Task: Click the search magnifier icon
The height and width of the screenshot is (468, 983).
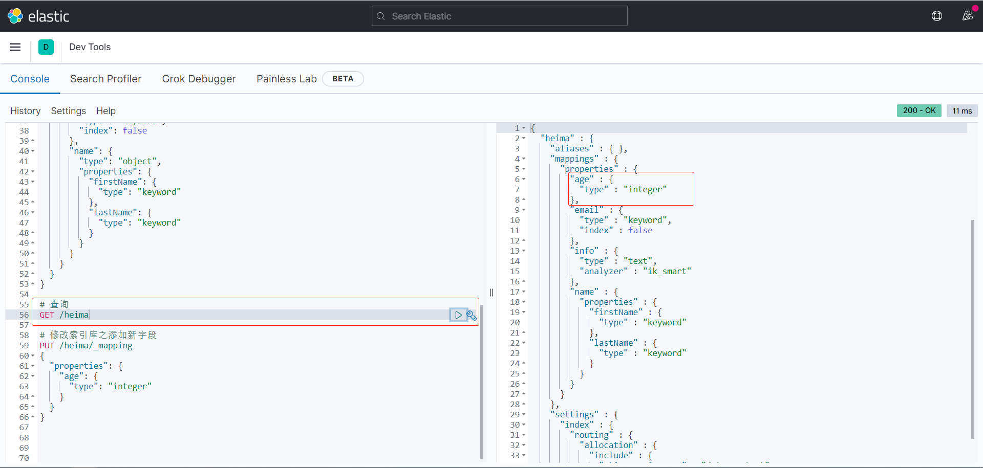Action: pyautogui.click(x=380, y=16)
